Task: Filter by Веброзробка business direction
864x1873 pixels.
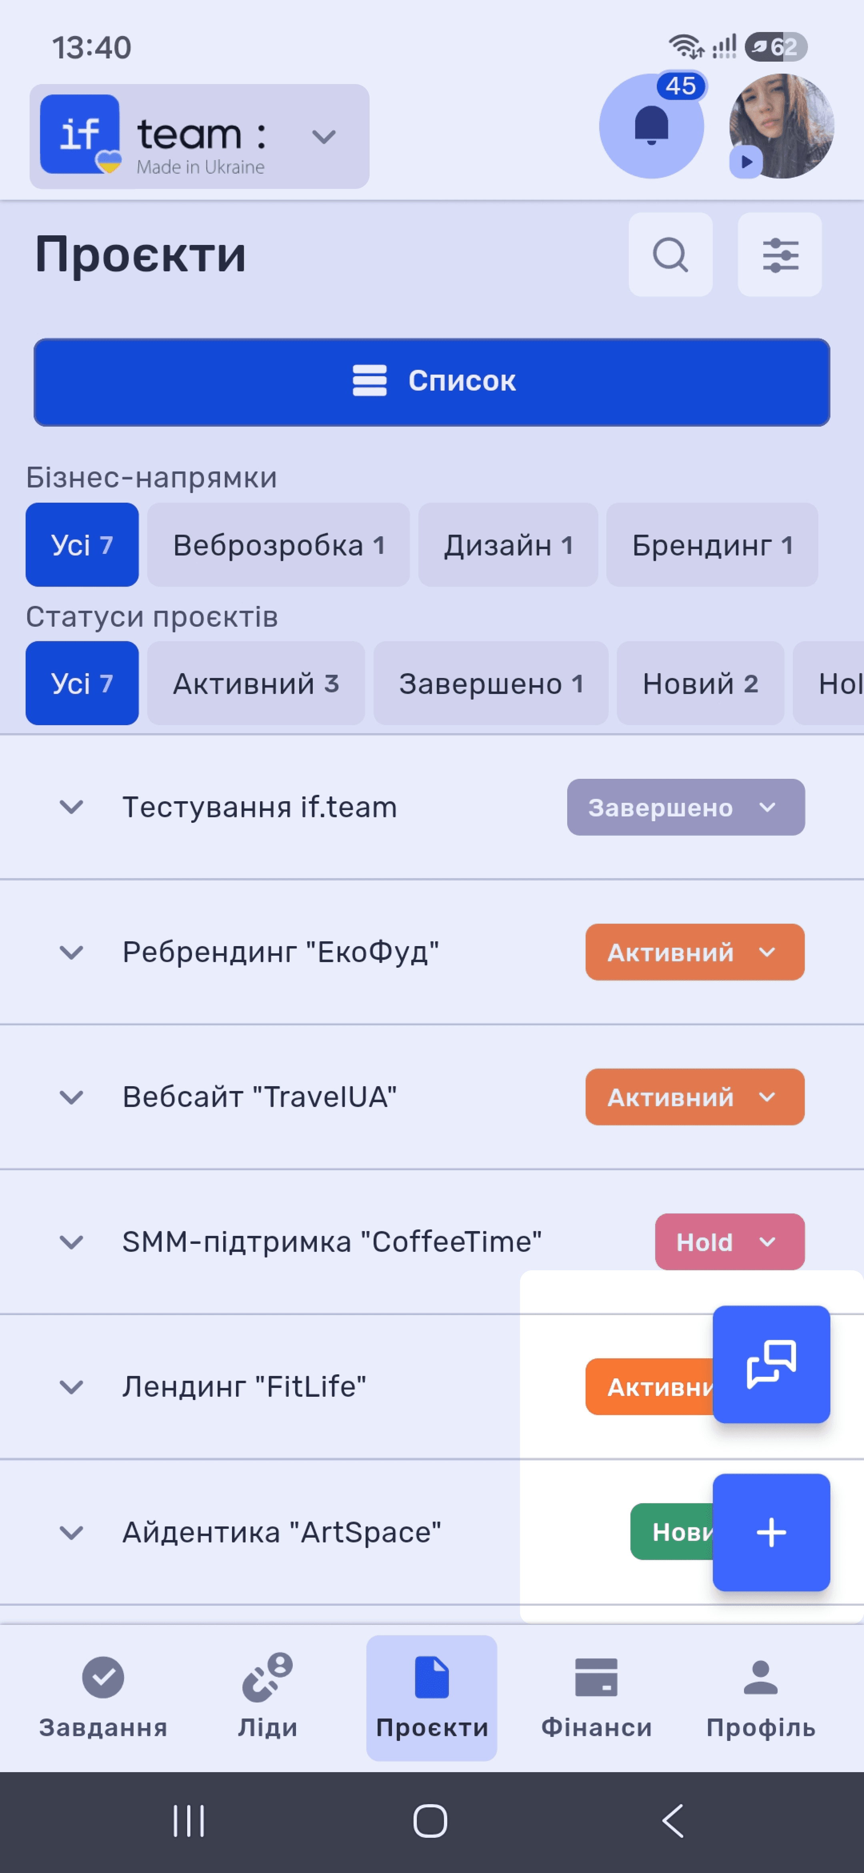Action: coord(278,545)
